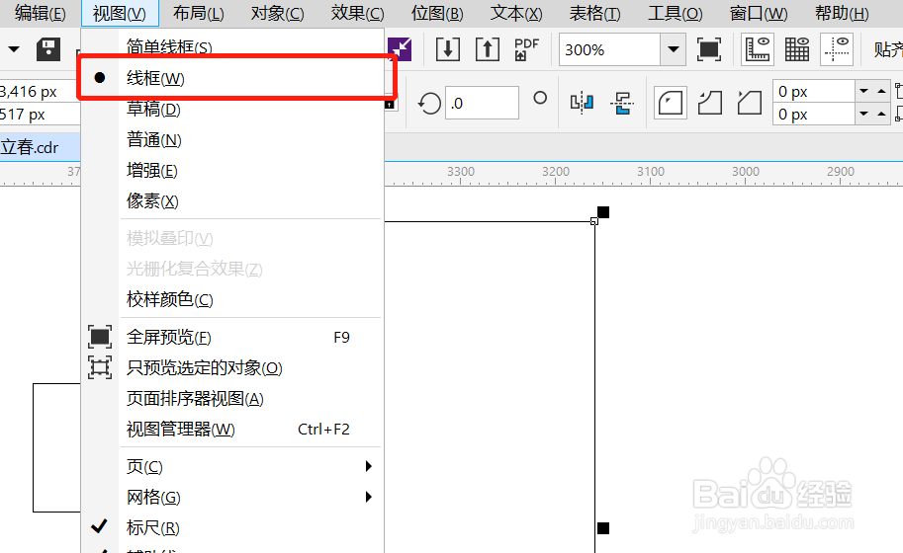Screen dimensions: 903x553
Task: Click the Mirror vertically icon
Action: click(622, 104)
